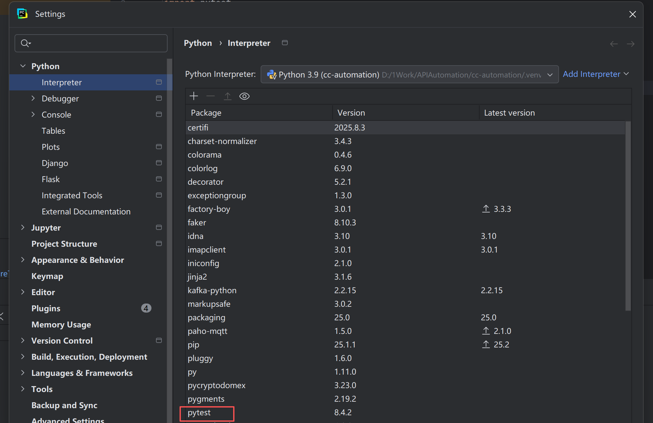
Task: Expand the Console settings node
Action: click(33, 114)
